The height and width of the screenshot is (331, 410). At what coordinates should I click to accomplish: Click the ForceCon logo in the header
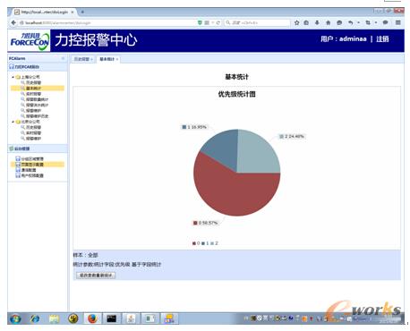click(30, 40)
